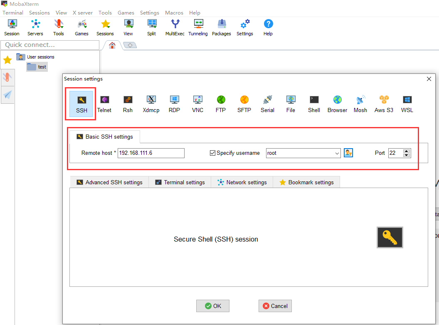Screen dimensions: 439x325
Task: Click the large SSH key image
Action: click(x=390, y=237)
